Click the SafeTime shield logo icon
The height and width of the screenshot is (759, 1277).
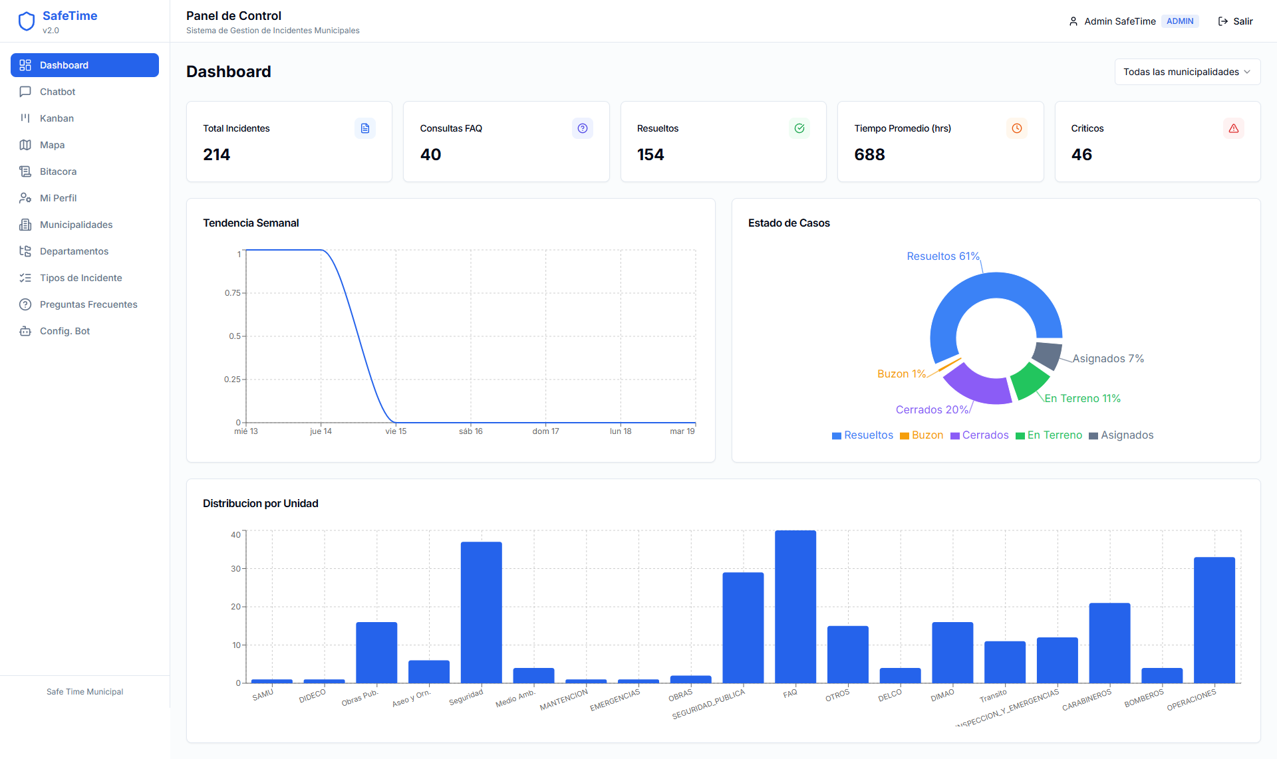click(x=27, y=21)
